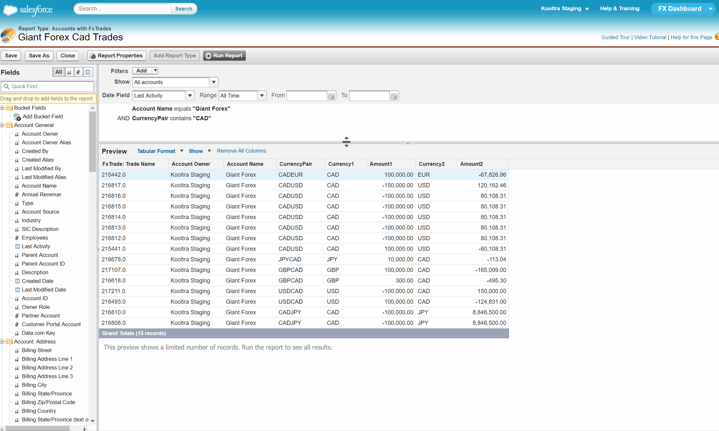Open the Kooltra Staging user menu
The image size is (719, 431).
565,9
